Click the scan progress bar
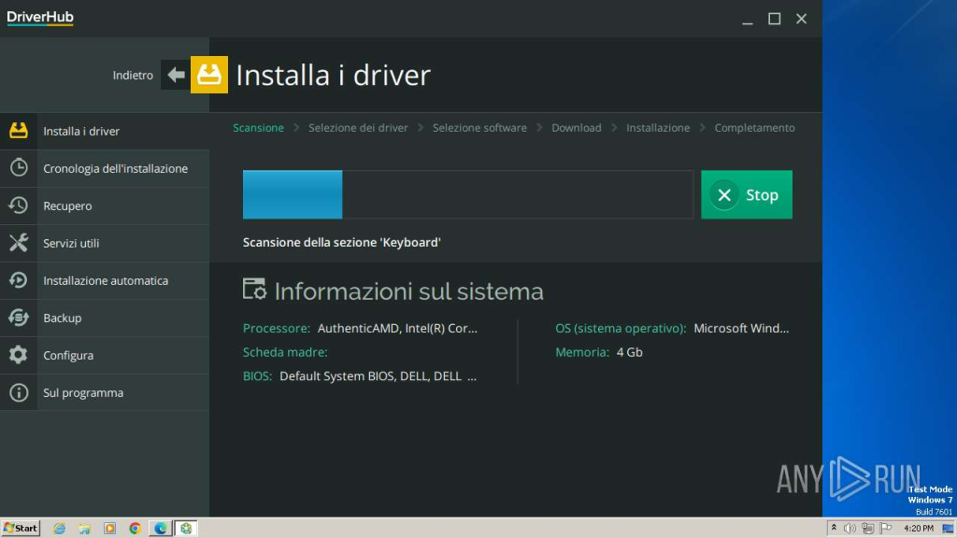Viewport: 957px width, 538px height. tap(467, 195)
